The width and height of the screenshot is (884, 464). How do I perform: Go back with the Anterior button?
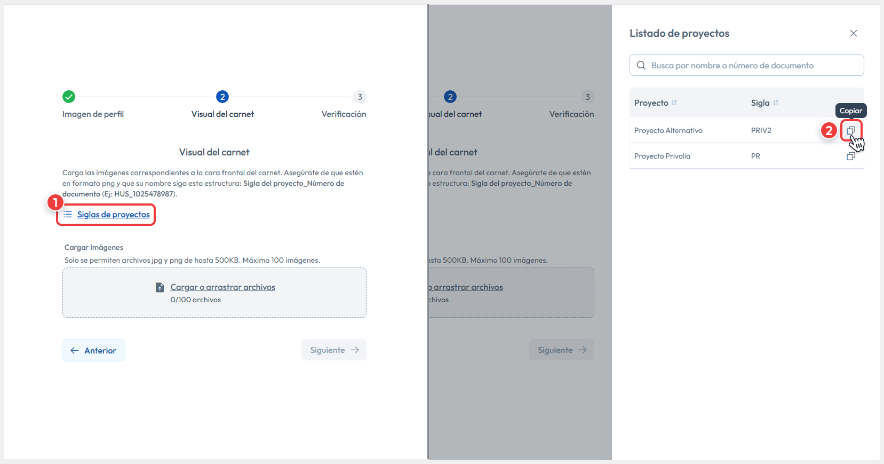pos(94,350)
